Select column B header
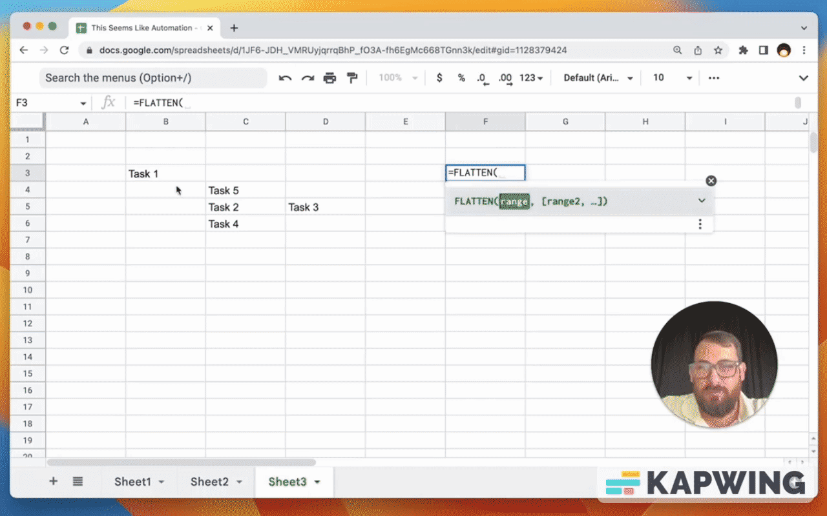The width and height of the screenshot is (827, 516). (165, 121)
